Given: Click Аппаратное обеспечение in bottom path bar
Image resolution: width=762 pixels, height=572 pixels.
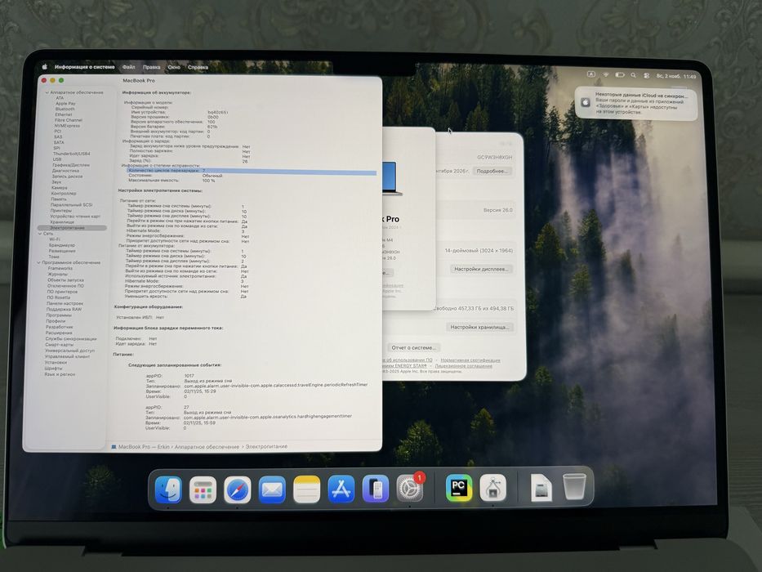Looking at the screenshot, I should point(207,446).
